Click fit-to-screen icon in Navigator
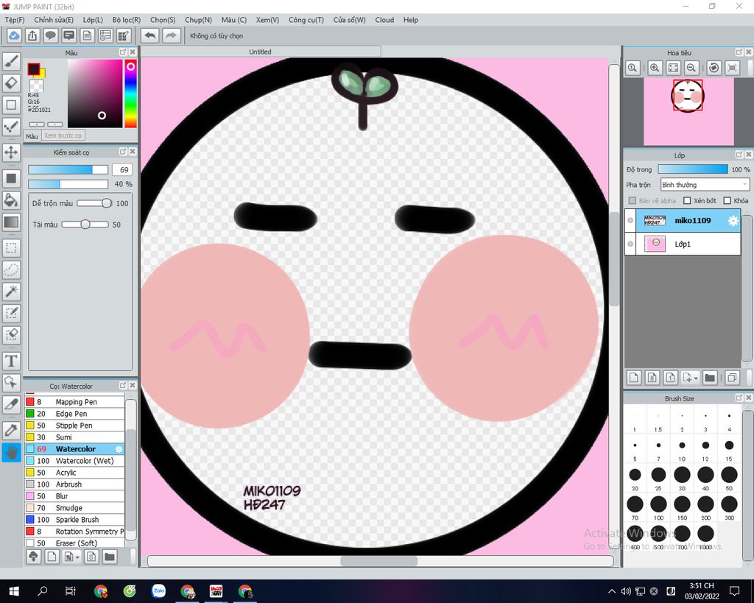Viewport: 754px width, 603px height. [x=673, y=68]
